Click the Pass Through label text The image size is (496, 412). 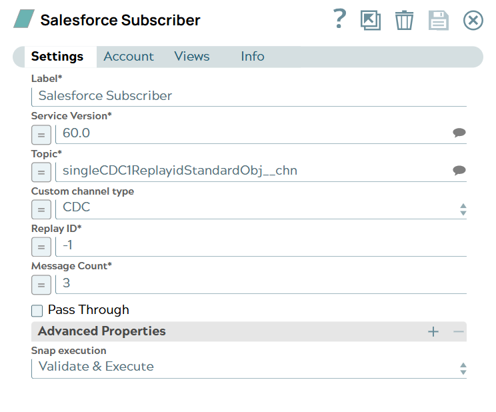pos(89,310)
